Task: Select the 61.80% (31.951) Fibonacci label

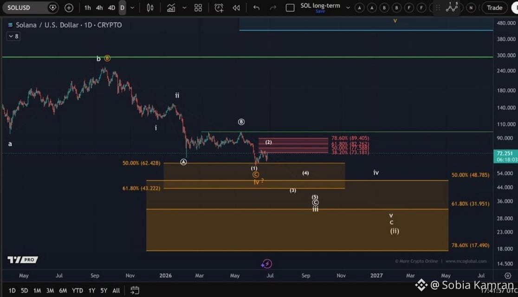Action: point(471,204)
